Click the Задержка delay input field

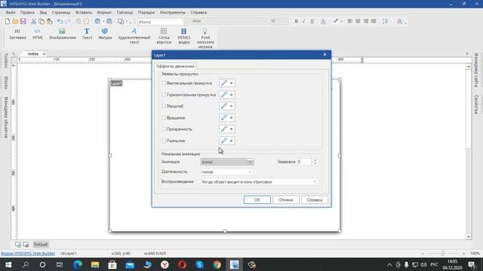(304, 162)
